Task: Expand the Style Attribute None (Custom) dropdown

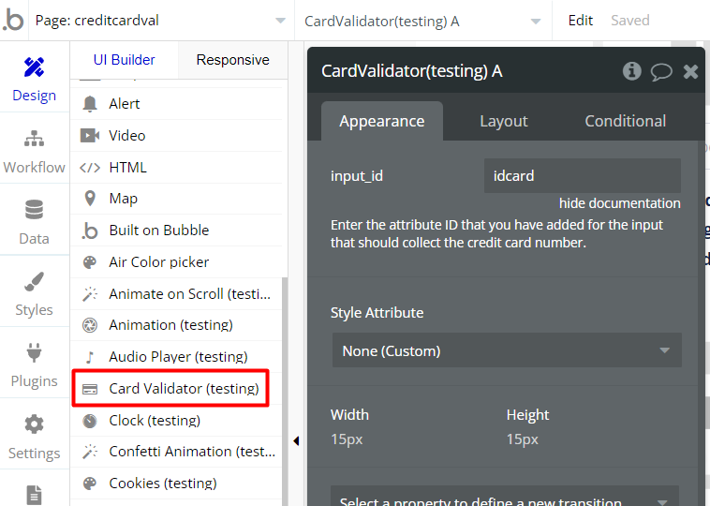Action: (506, 350)
